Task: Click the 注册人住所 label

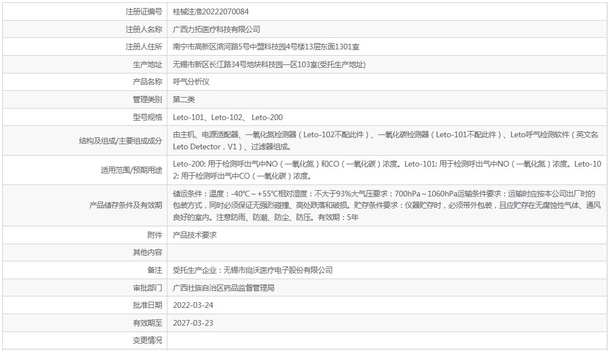Action: (x=144, y=47)
